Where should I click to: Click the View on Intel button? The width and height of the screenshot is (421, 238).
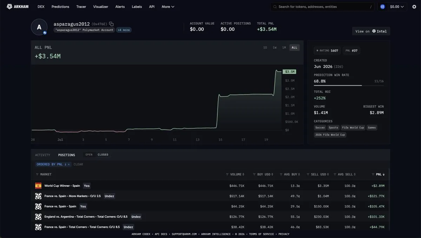click(x=371, y=31)
